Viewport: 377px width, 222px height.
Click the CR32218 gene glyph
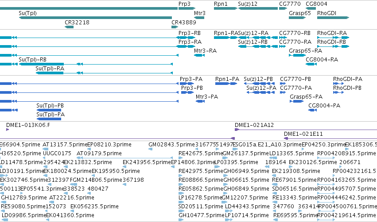click(x=69, y=27)
